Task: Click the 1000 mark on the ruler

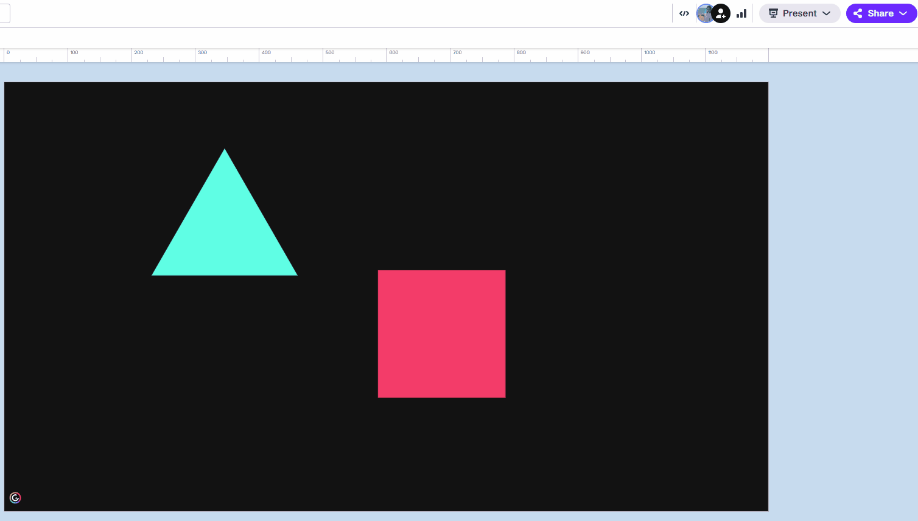Action: coord(649,53)
